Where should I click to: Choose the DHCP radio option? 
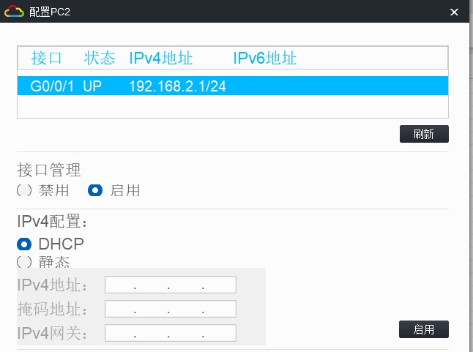pos(24,244)
